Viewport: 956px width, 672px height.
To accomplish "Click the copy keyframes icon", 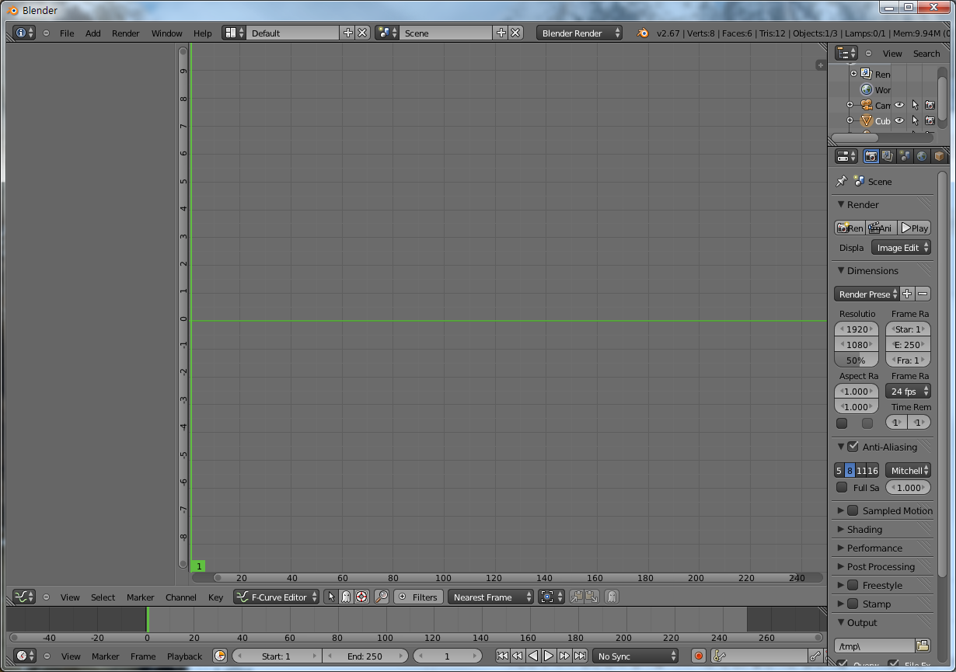I will (577, 597).
